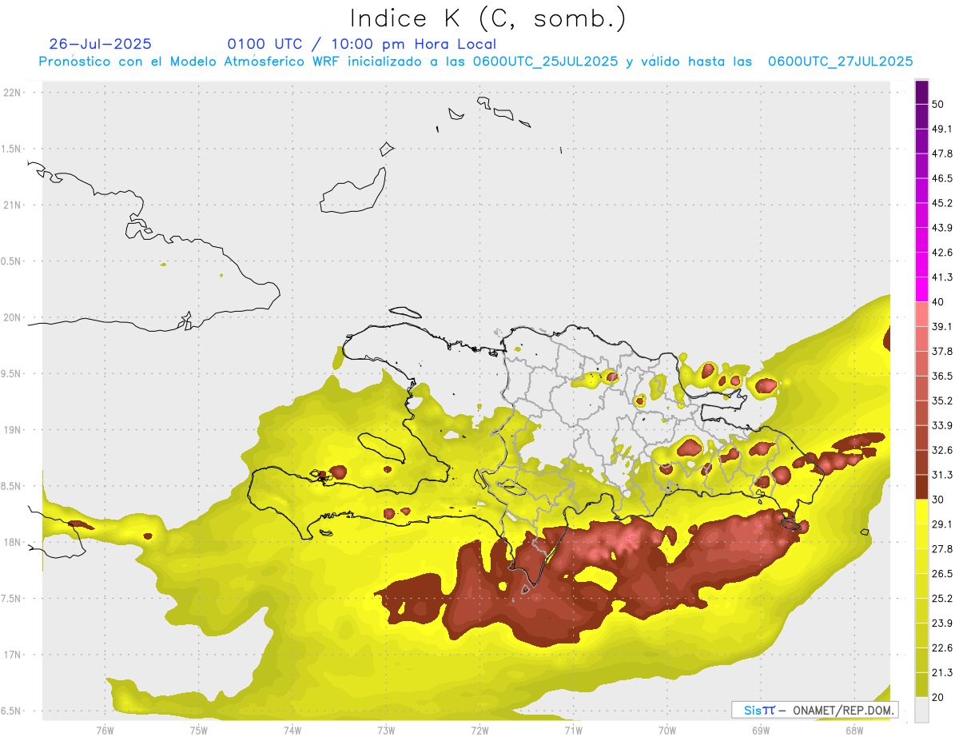Pick the color bar segment between 40 and 41.3
This screenshot has width=959, height=741.
coord(921,289)
